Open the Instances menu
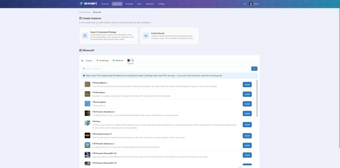This screenshot has width=340, height=168. (105, 4)
